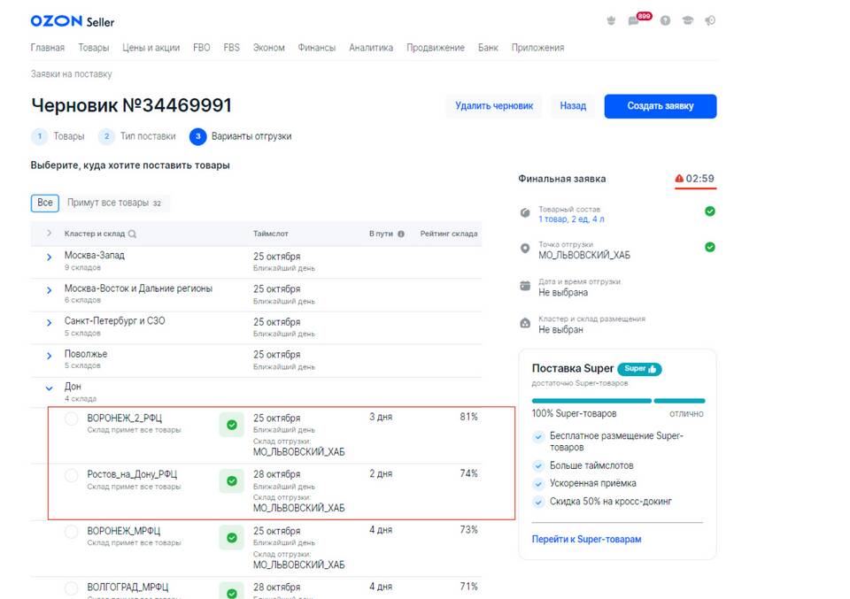
Task: Click the OZON Seller logo
Action: point(72,21)
